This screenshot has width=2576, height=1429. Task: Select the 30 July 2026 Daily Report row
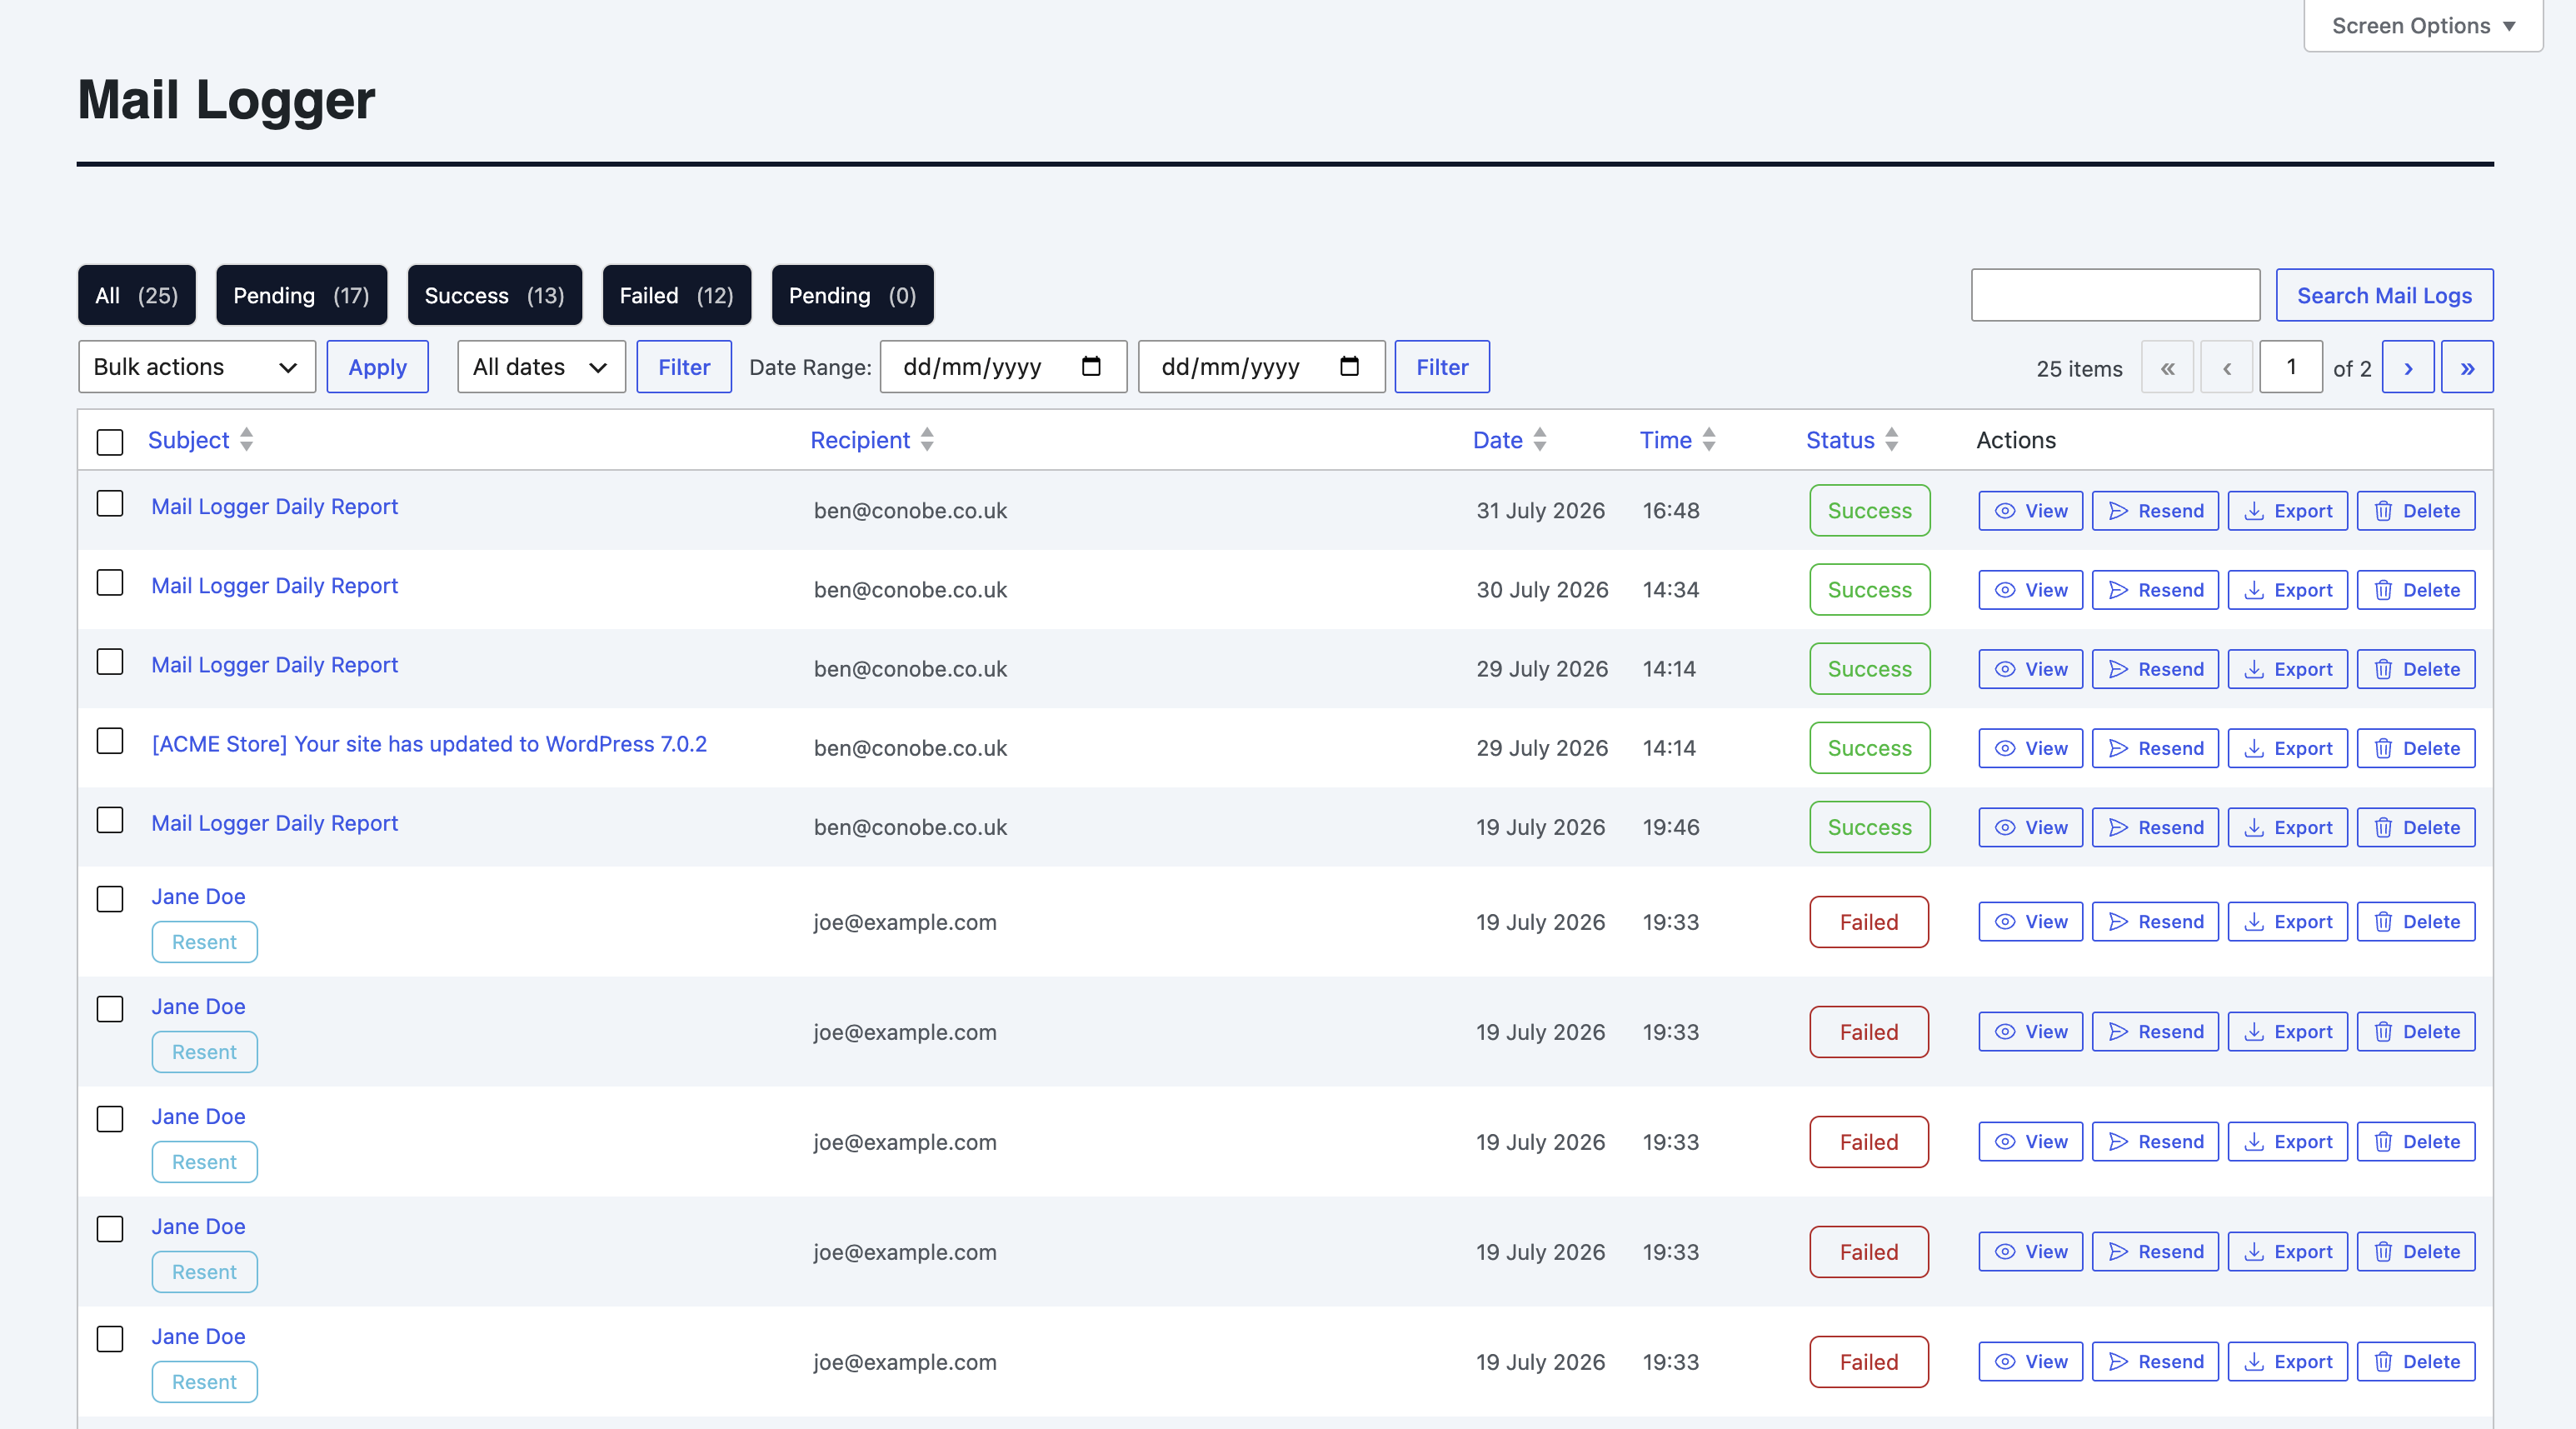(x=110, y=582)
